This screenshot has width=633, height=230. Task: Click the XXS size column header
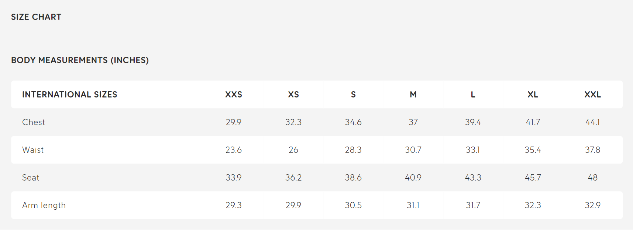(x=234, y=95)
